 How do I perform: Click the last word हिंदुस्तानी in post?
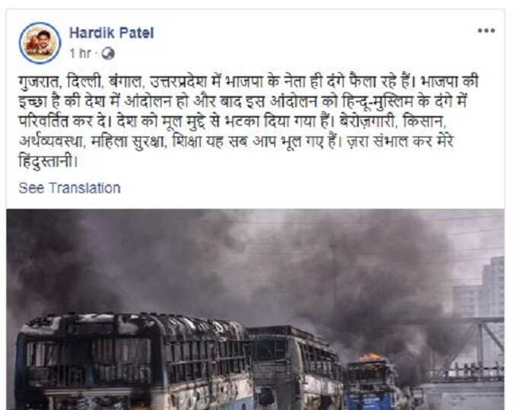pos(48,162)
